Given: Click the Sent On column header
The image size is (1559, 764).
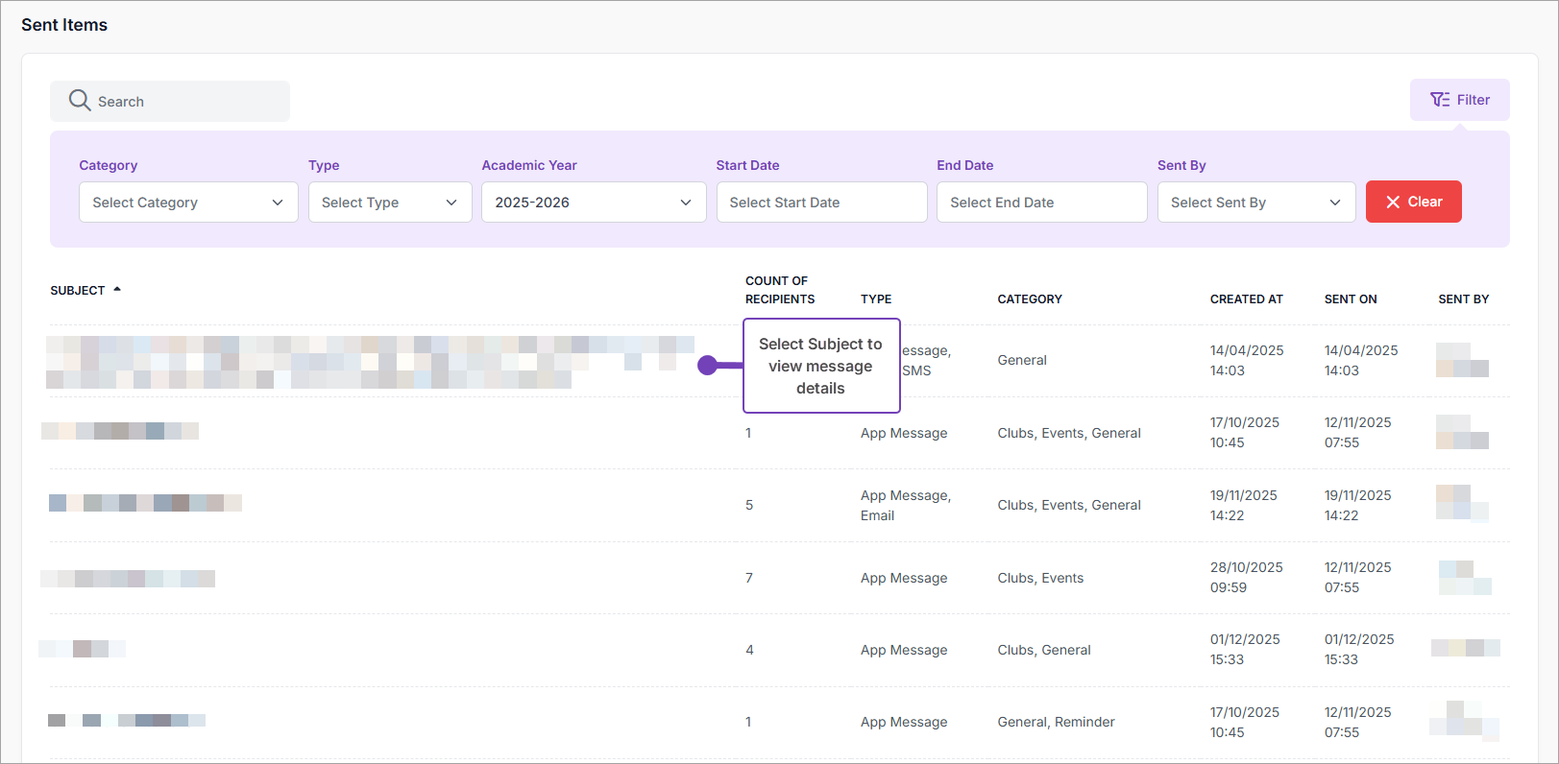Looking at the screenshot, I should 1350,299.
